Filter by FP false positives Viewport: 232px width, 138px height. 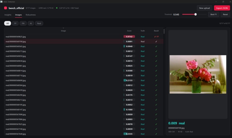pyautogui.click(x=15, y=23)
